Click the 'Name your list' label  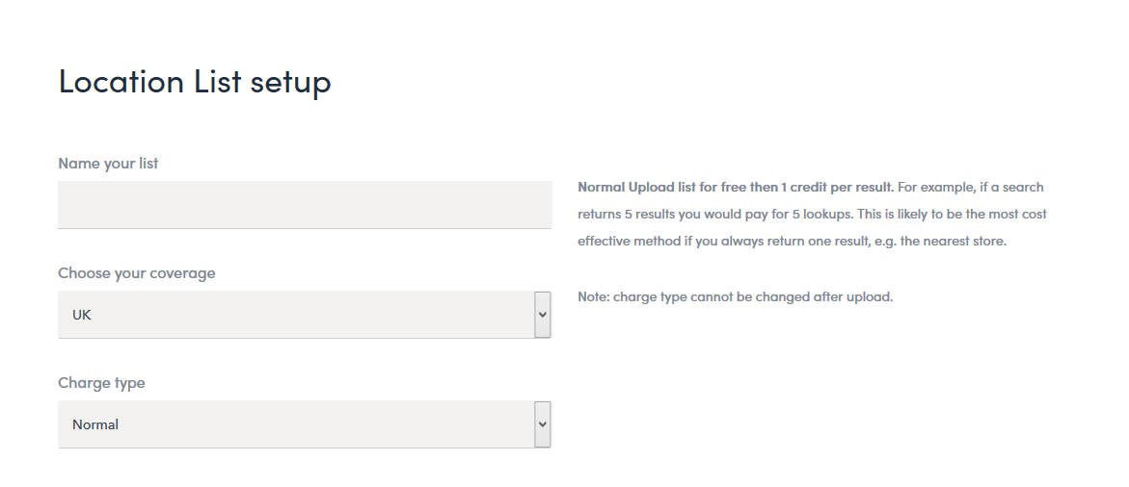(108, 163)
